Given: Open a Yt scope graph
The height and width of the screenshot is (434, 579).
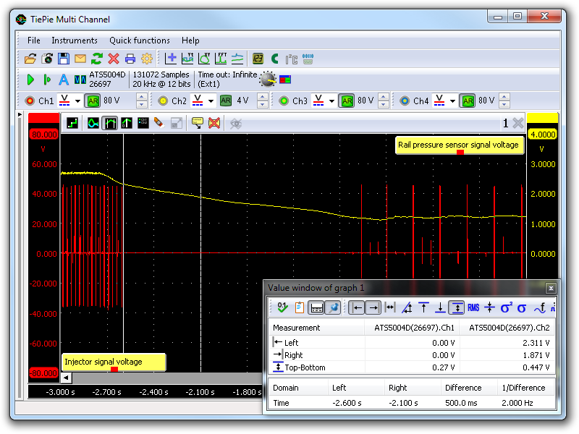Looking at the screenshot, I should [187, 59].
